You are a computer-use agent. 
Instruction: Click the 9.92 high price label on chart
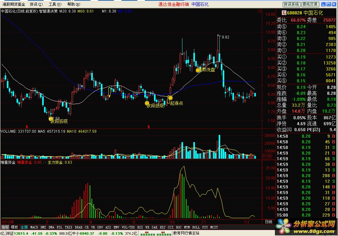click(226, 37)
